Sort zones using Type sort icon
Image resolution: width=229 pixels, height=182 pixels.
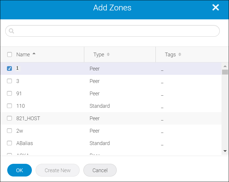(108, 54)
